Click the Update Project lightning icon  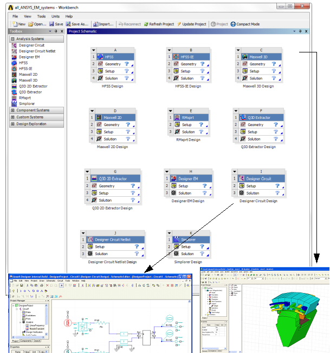[179, 24]
